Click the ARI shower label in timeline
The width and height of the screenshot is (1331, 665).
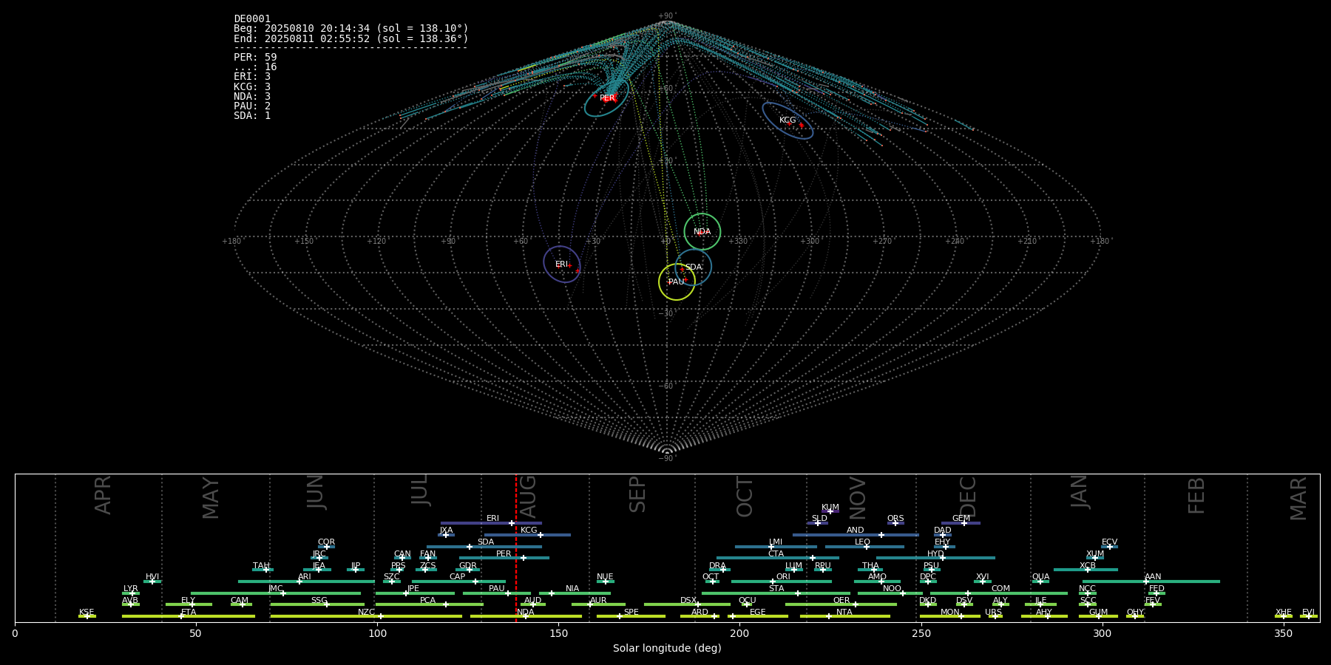tap(305, 577)
